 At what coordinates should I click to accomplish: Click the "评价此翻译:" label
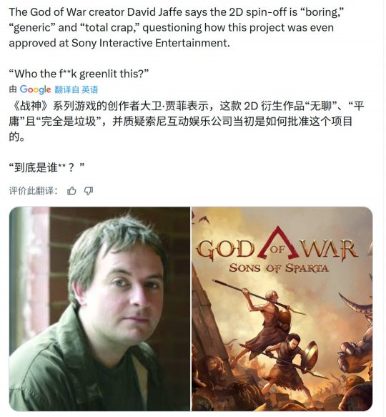pyautogui.click(x=33, y=191)
